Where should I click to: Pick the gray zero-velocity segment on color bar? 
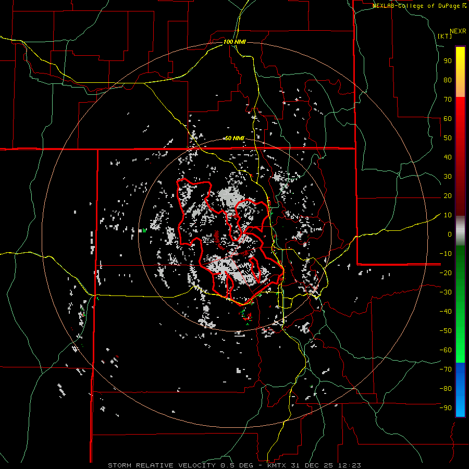pyautogui.click(x=460, y=230)
